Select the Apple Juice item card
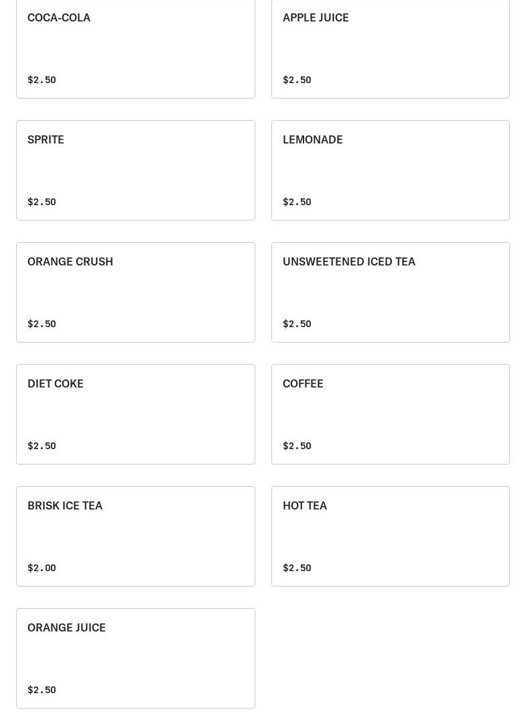The height and width of the screenshot is (726, 526). pyautogui.click(x=390, y=48)
